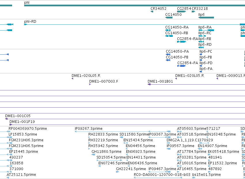The height and width of the screenshot is (179, 245).
Task: Click the AT25121.5prime EST label
Action: tap(21, 175)
